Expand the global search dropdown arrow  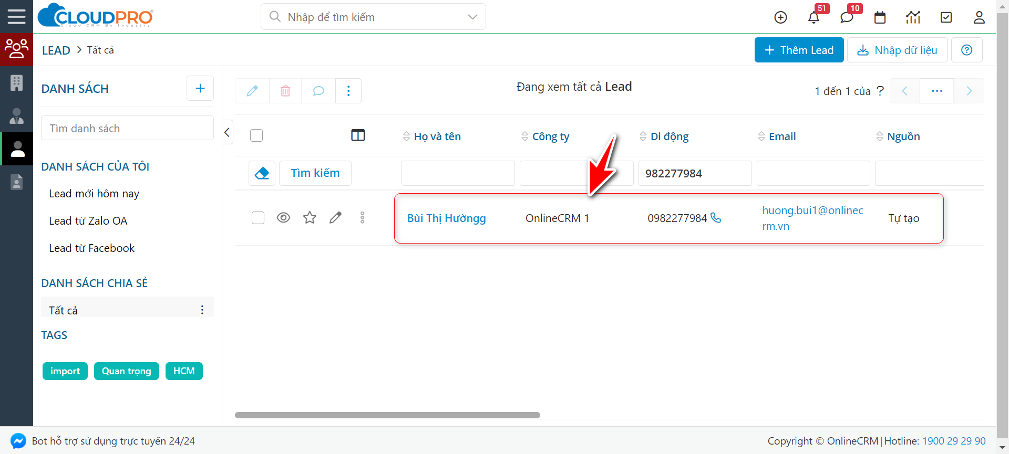[x=472, y=17]
